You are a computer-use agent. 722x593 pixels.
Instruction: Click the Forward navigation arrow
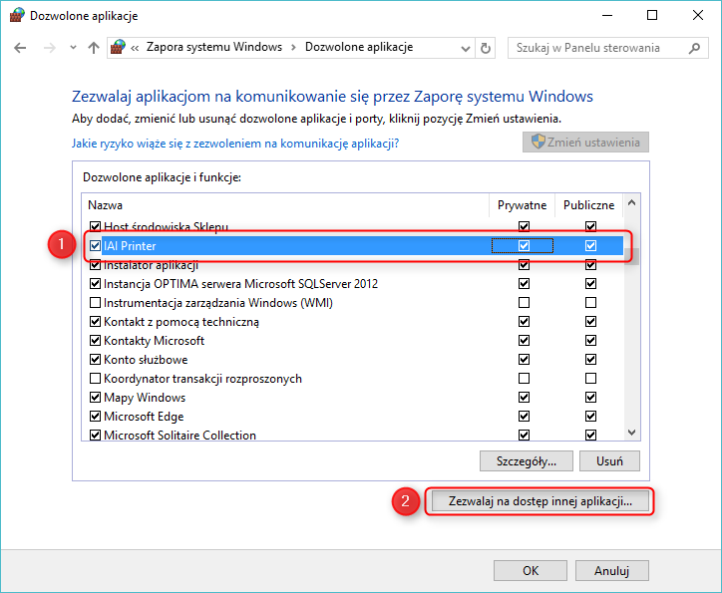[x=48, y=48]
